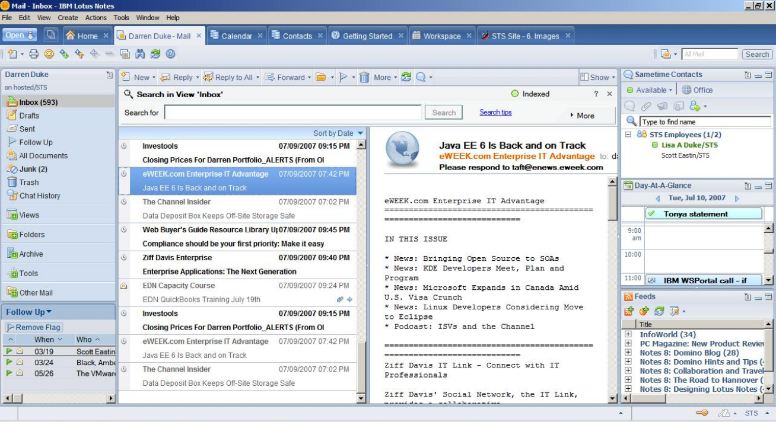Click the All Mail search box

tap(710, 54)
